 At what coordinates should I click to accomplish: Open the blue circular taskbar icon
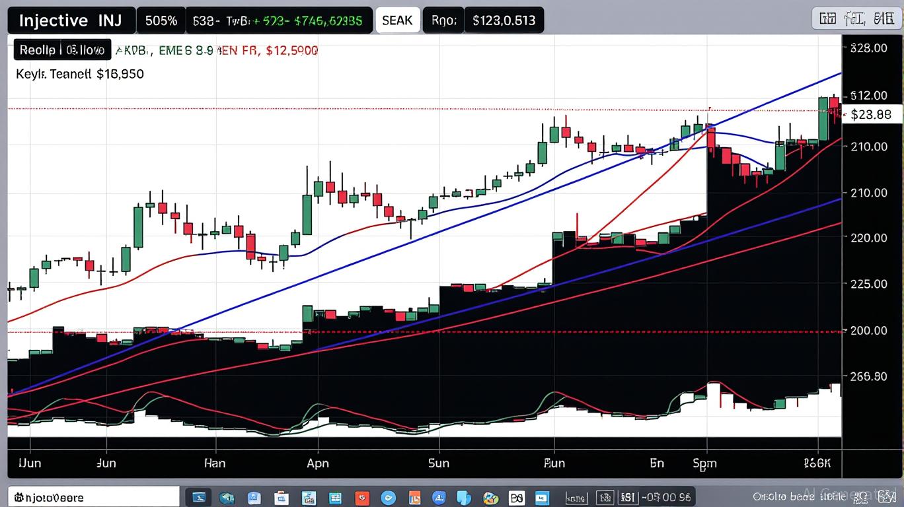pyautogui.click(x=388, y=497)
